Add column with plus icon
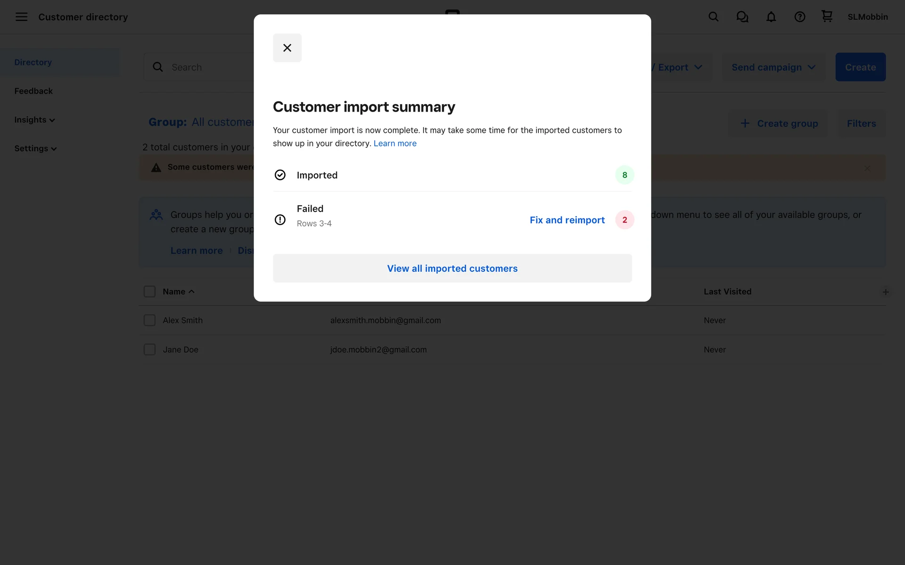 [x=886, y=292]
